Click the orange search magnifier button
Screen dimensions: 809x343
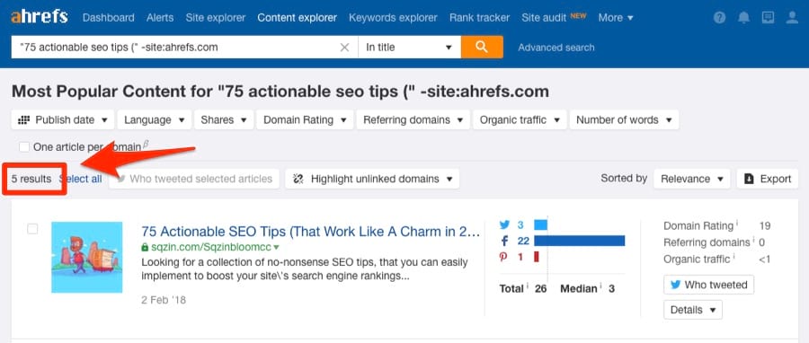point(482,47)
